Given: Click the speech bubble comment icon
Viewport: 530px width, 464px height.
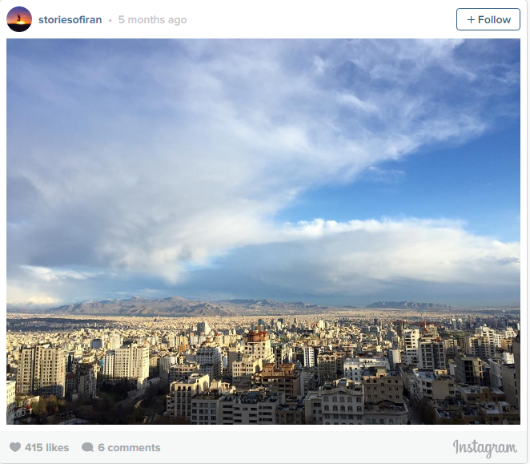Looking at the screenshot, I should pos(87,447).
